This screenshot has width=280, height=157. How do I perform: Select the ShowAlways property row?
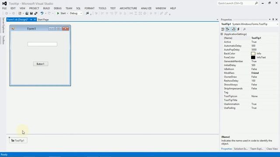point(249,85)
